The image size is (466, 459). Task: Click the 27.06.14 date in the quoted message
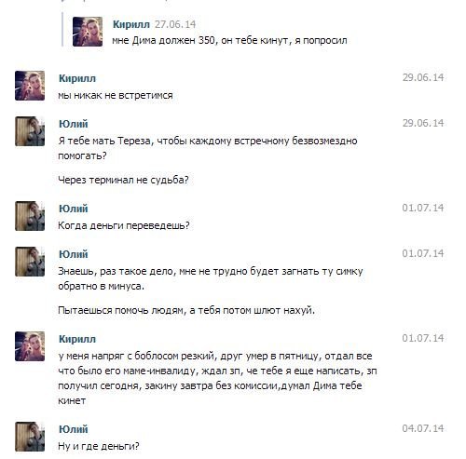[175, 24]
